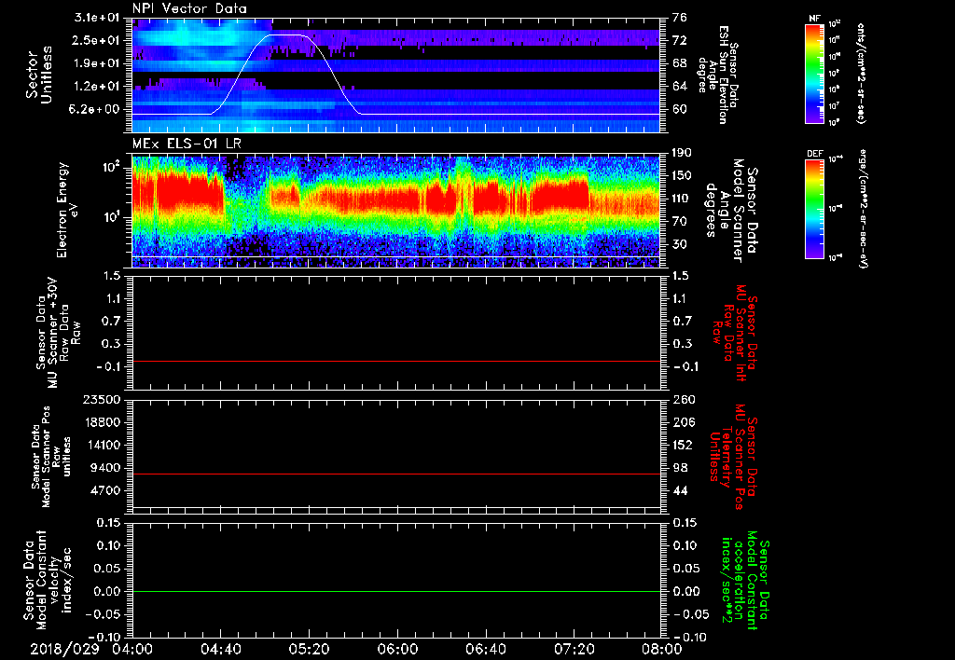The width and height of the screenshot is (955, 660).
Task: Click the 08:00 time axis label
Action: pos(662,649)
